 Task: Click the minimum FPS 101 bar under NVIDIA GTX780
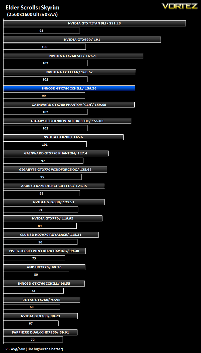(45, 144)
